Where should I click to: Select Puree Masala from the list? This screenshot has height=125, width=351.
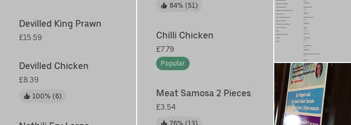307,45
